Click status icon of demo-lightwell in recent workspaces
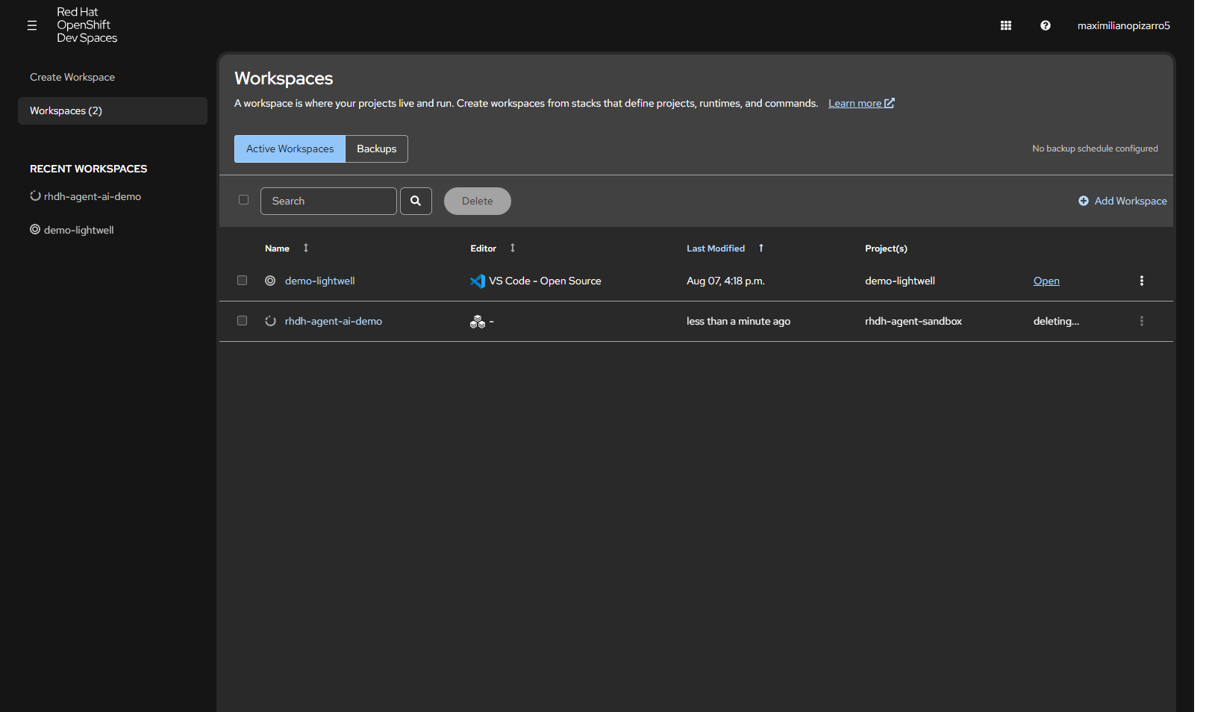 tap(35, 229)
